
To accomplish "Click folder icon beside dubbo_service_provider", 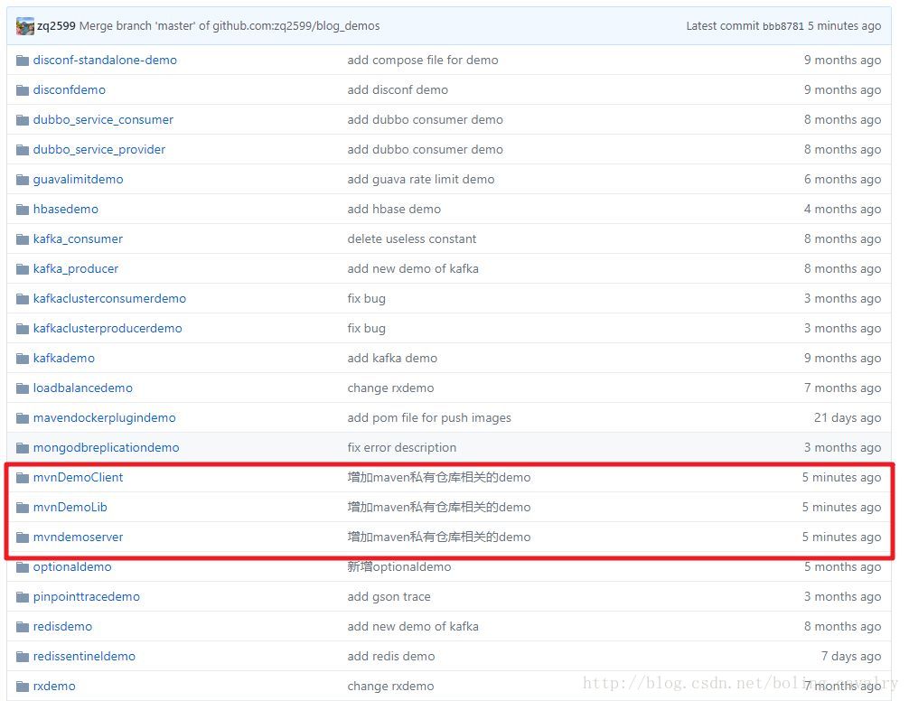I will 23,149.
